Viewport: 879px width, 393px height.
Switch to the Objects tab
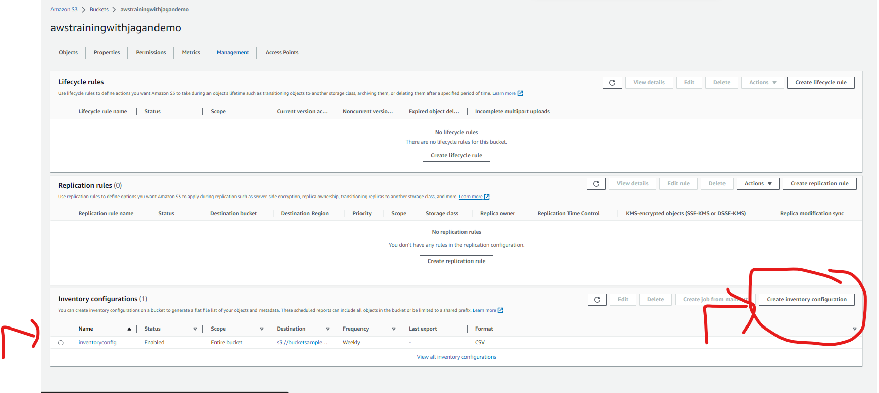[x=68, y=53]
